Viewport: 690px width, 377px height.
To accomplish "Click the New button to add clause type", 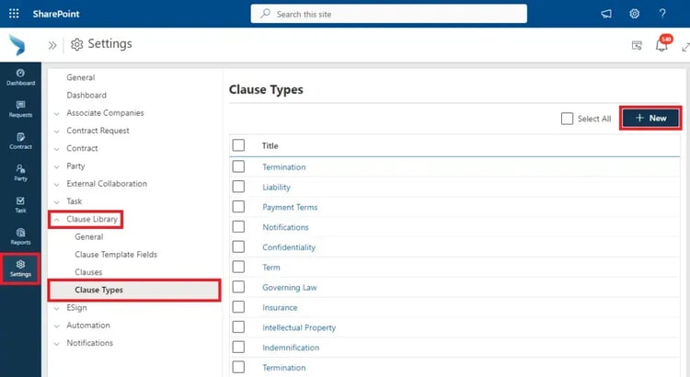I will (650, 118).
